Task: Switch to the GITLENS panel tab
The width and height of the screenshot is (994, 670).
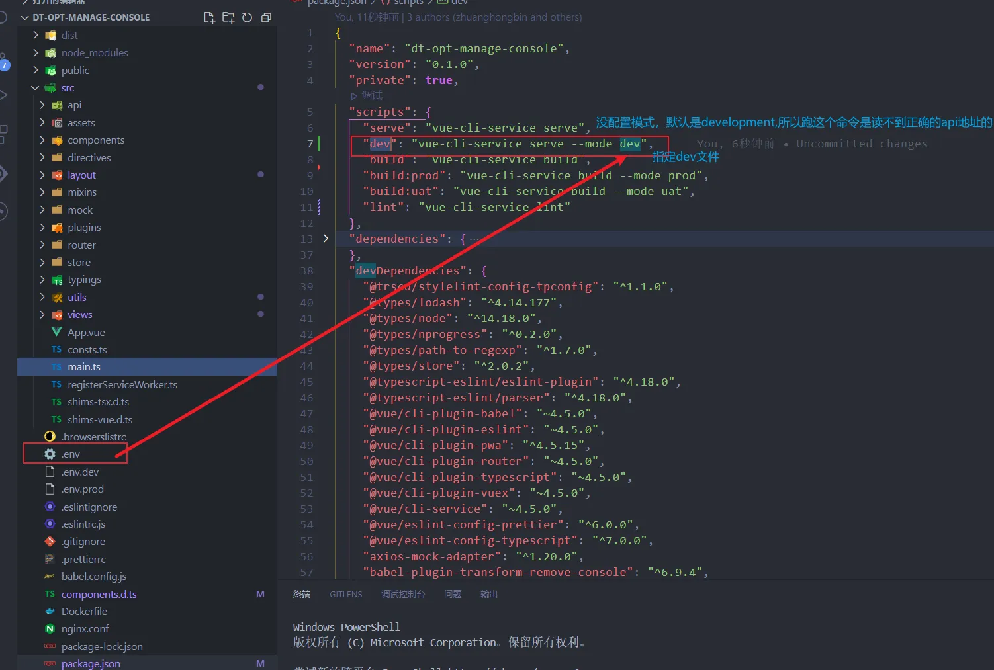Action: (x=345, y=595)
